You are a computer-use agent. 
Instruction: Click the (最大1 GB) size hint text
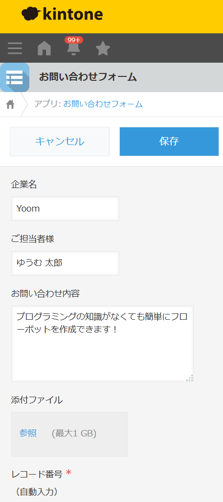74,433
